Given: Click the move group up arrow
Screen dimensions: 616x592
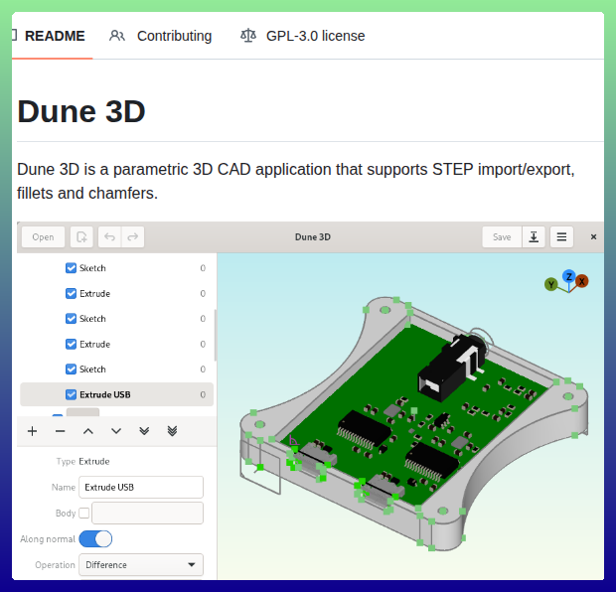Looking at the screenshot, I should coord(88,431).
